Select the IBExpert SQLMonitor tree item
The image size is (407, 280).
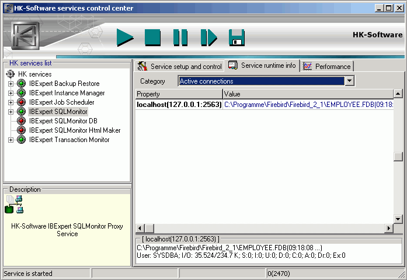click(x=58, y=112)
